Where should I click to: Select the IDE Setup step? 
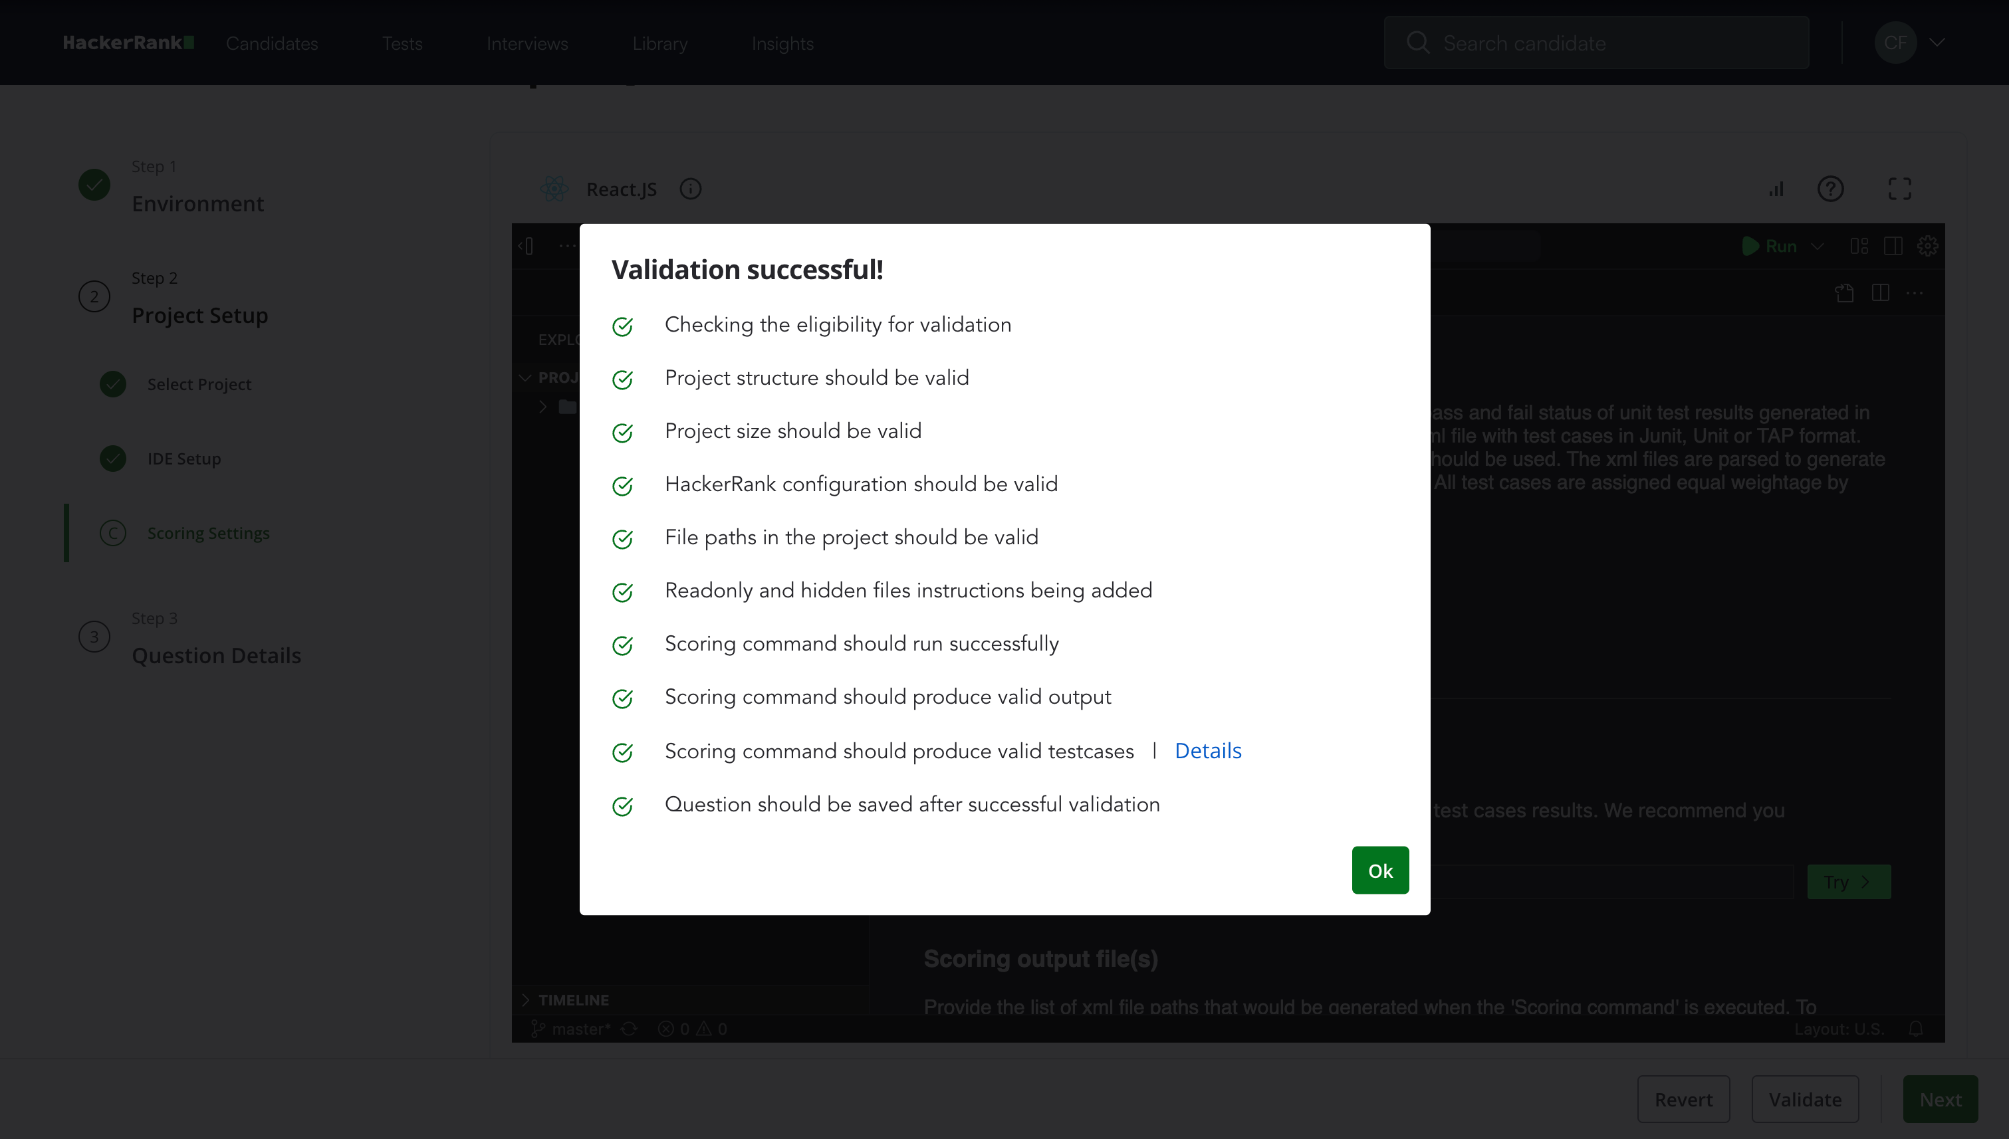[184, 459]
